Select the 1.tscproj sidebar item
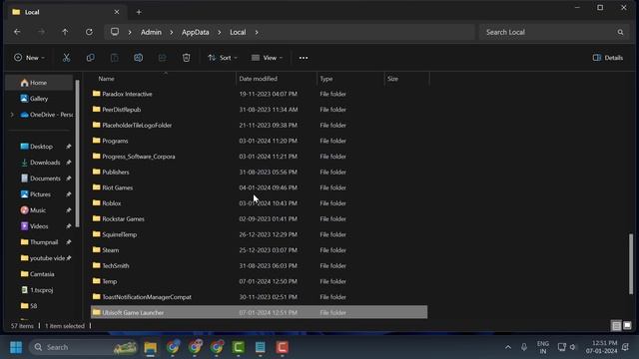Screen dimensions: 639x359 pos(39,290)
